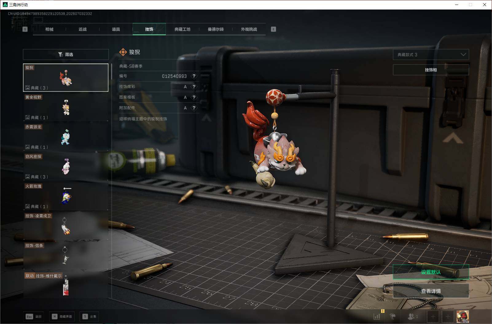Screen dimensions: 492x324
Task: Open the team members icon showing 1
Action: pos(412,316)
